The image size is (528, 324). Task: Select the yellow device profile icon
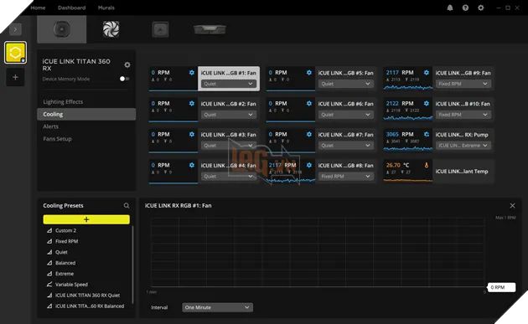[x=15, y=53]
